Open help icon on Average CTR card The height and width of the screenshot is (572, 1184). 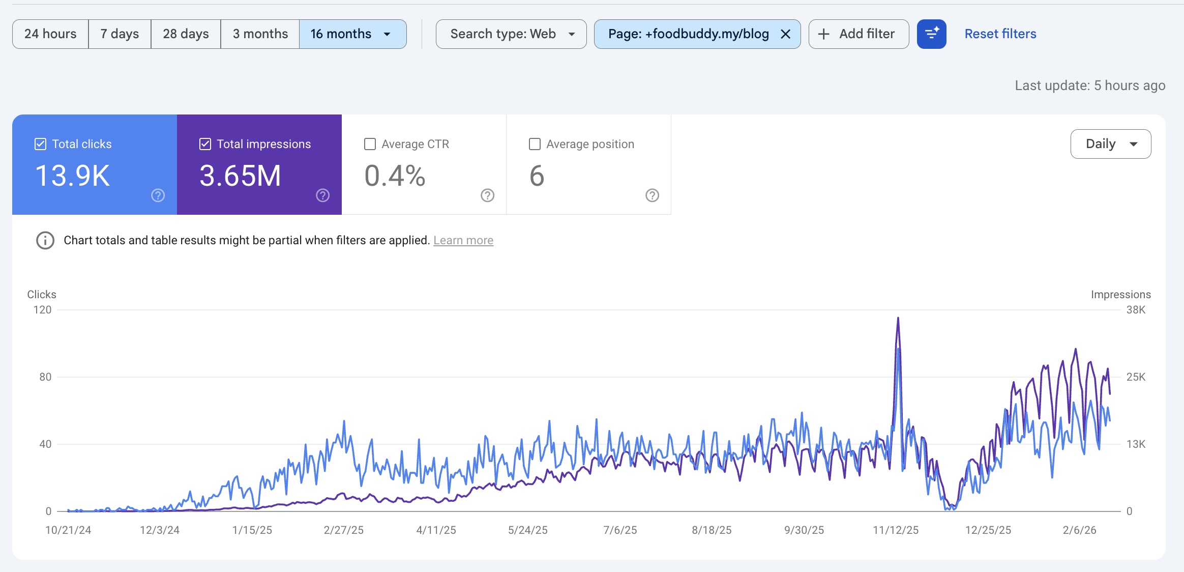[x=488, y=195]
